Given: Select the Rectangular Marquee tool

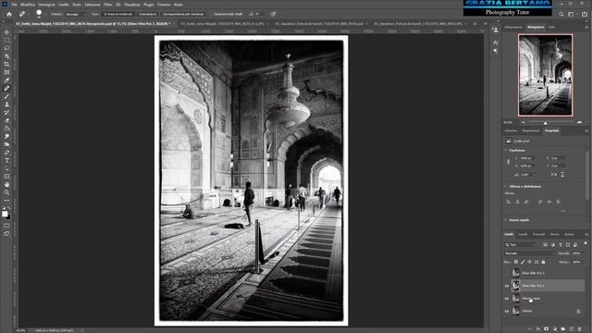Looking at the screenshot, I should tap(6, 40).
